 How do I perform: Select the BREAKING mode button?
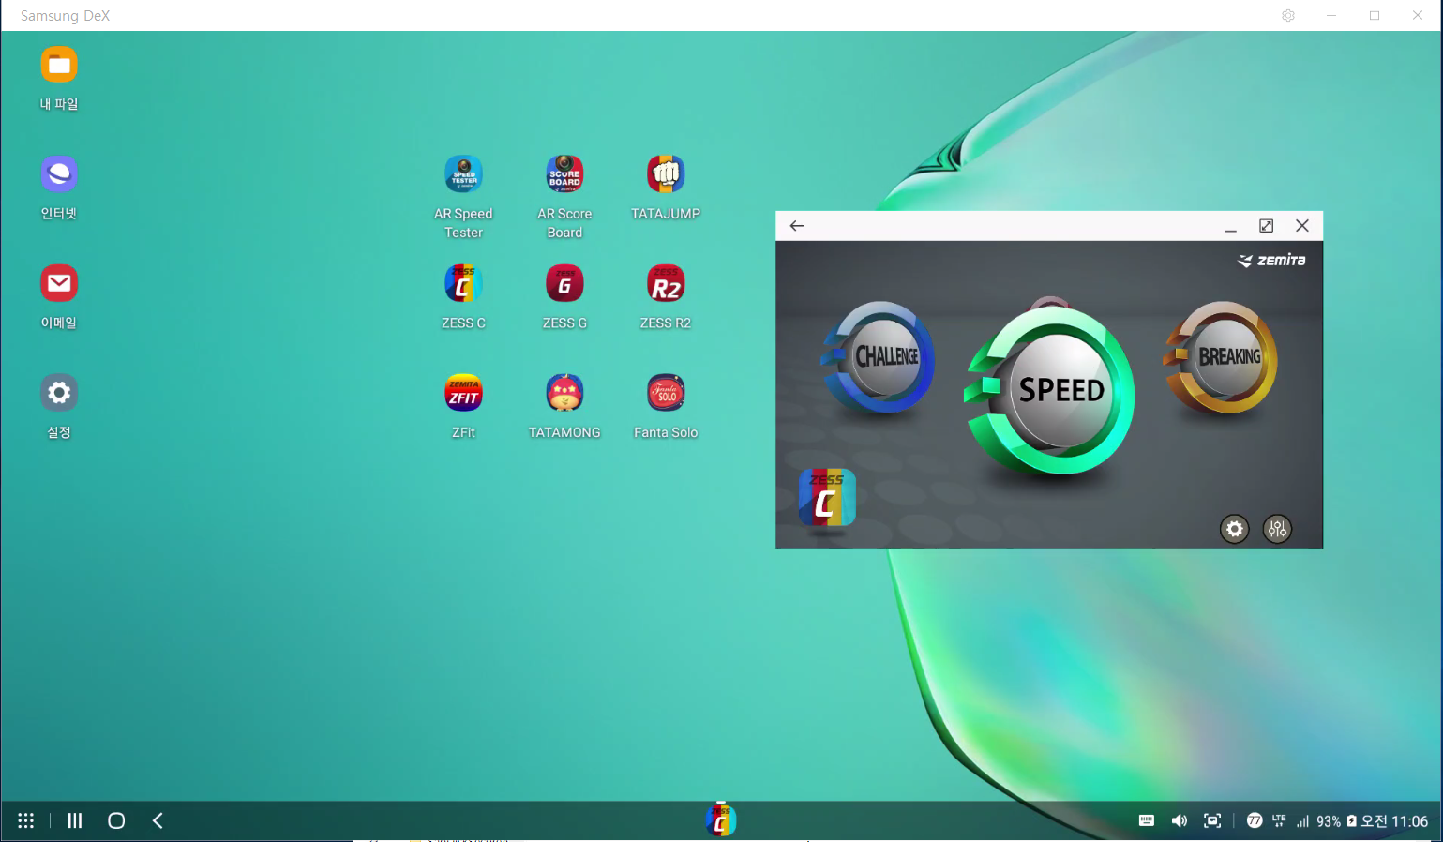[1222, 357]
